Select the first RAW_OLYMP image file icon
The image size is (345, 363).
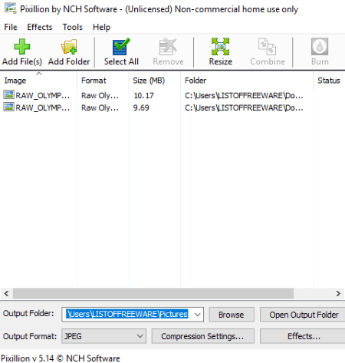coord(8,94)
